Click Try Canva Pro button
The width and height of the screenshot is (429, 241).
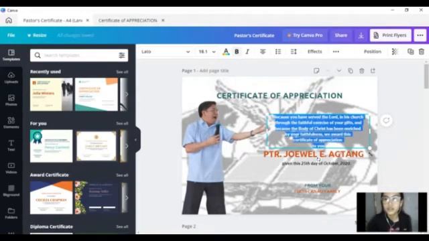[305, 35]
